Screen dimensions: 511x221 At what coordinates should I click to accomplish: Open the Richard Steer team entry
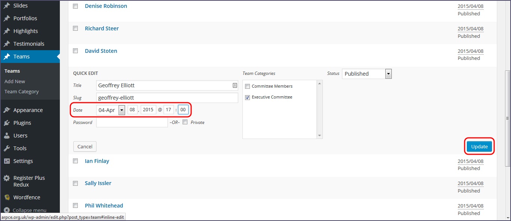pyautogui.click(x=102, y=28)
